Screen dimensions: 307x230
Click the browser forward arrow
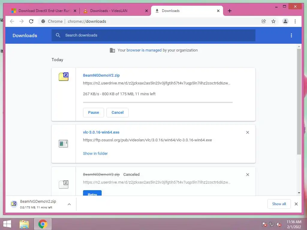[x=22, y=21]
